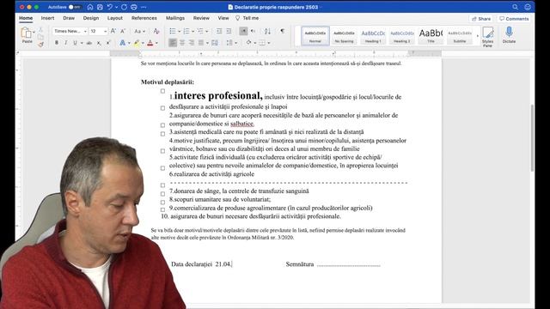Increase paragraph indent
Image resolution: width=550 pixels, height=309 pixels.
(x=229, y=31)
